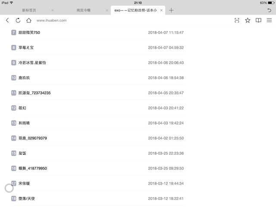Open user 凯源玺_723734235
The height and width of the screenshot is (207, 276).
click(x=34, y=93)
